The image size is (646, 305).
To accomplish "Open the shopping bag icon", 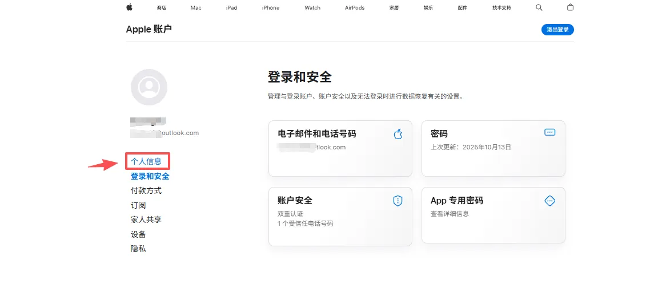I will click(570, 7).
